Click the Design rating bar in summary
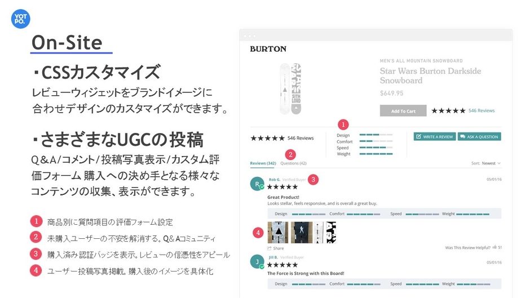 point(376,135)
